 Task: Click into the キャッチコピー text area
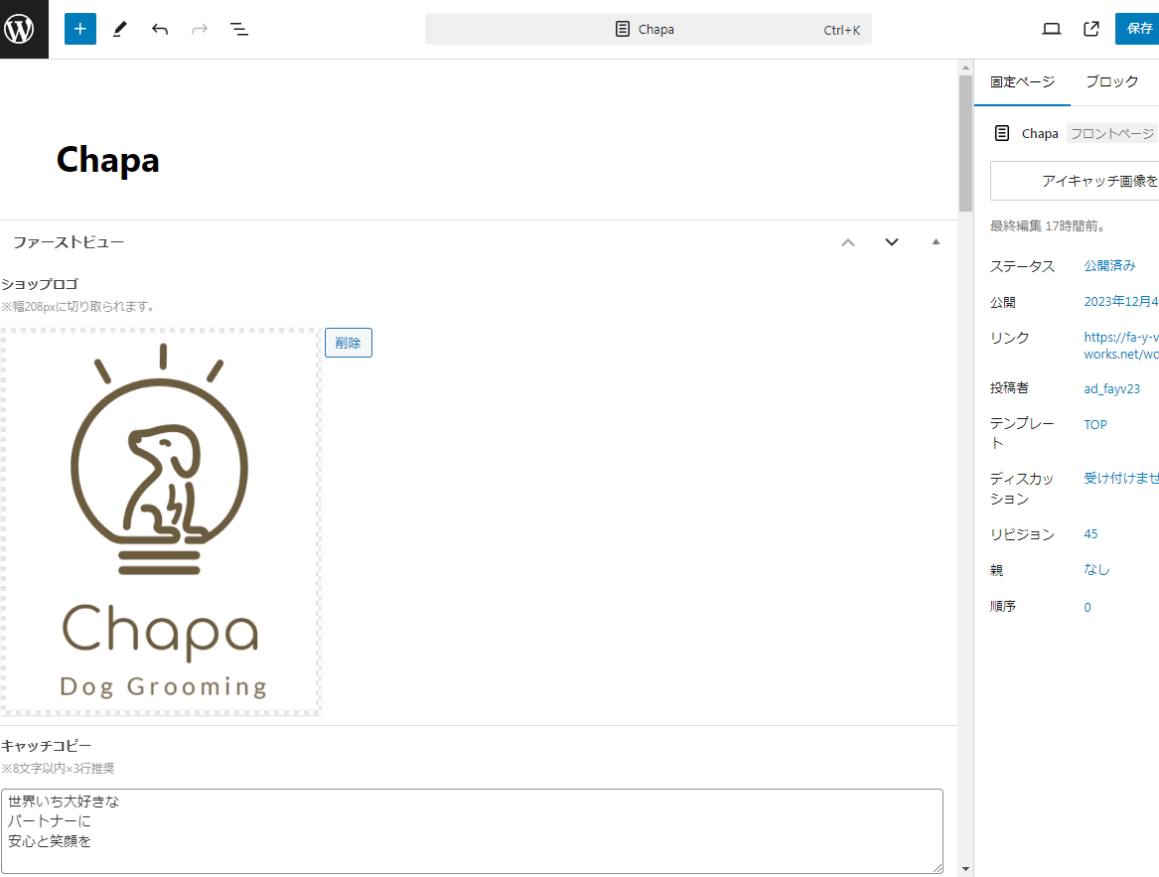coord(472,831)
